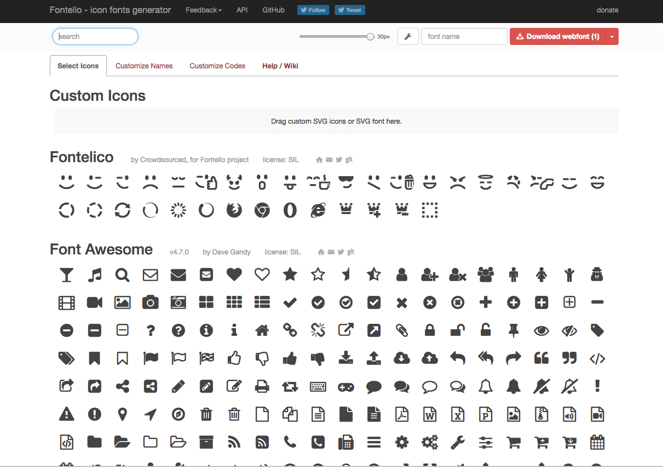The width and height of the screenshot is (663, 467).
Task: Select the Opera icon in Fontelico
Action: point(290,211)
